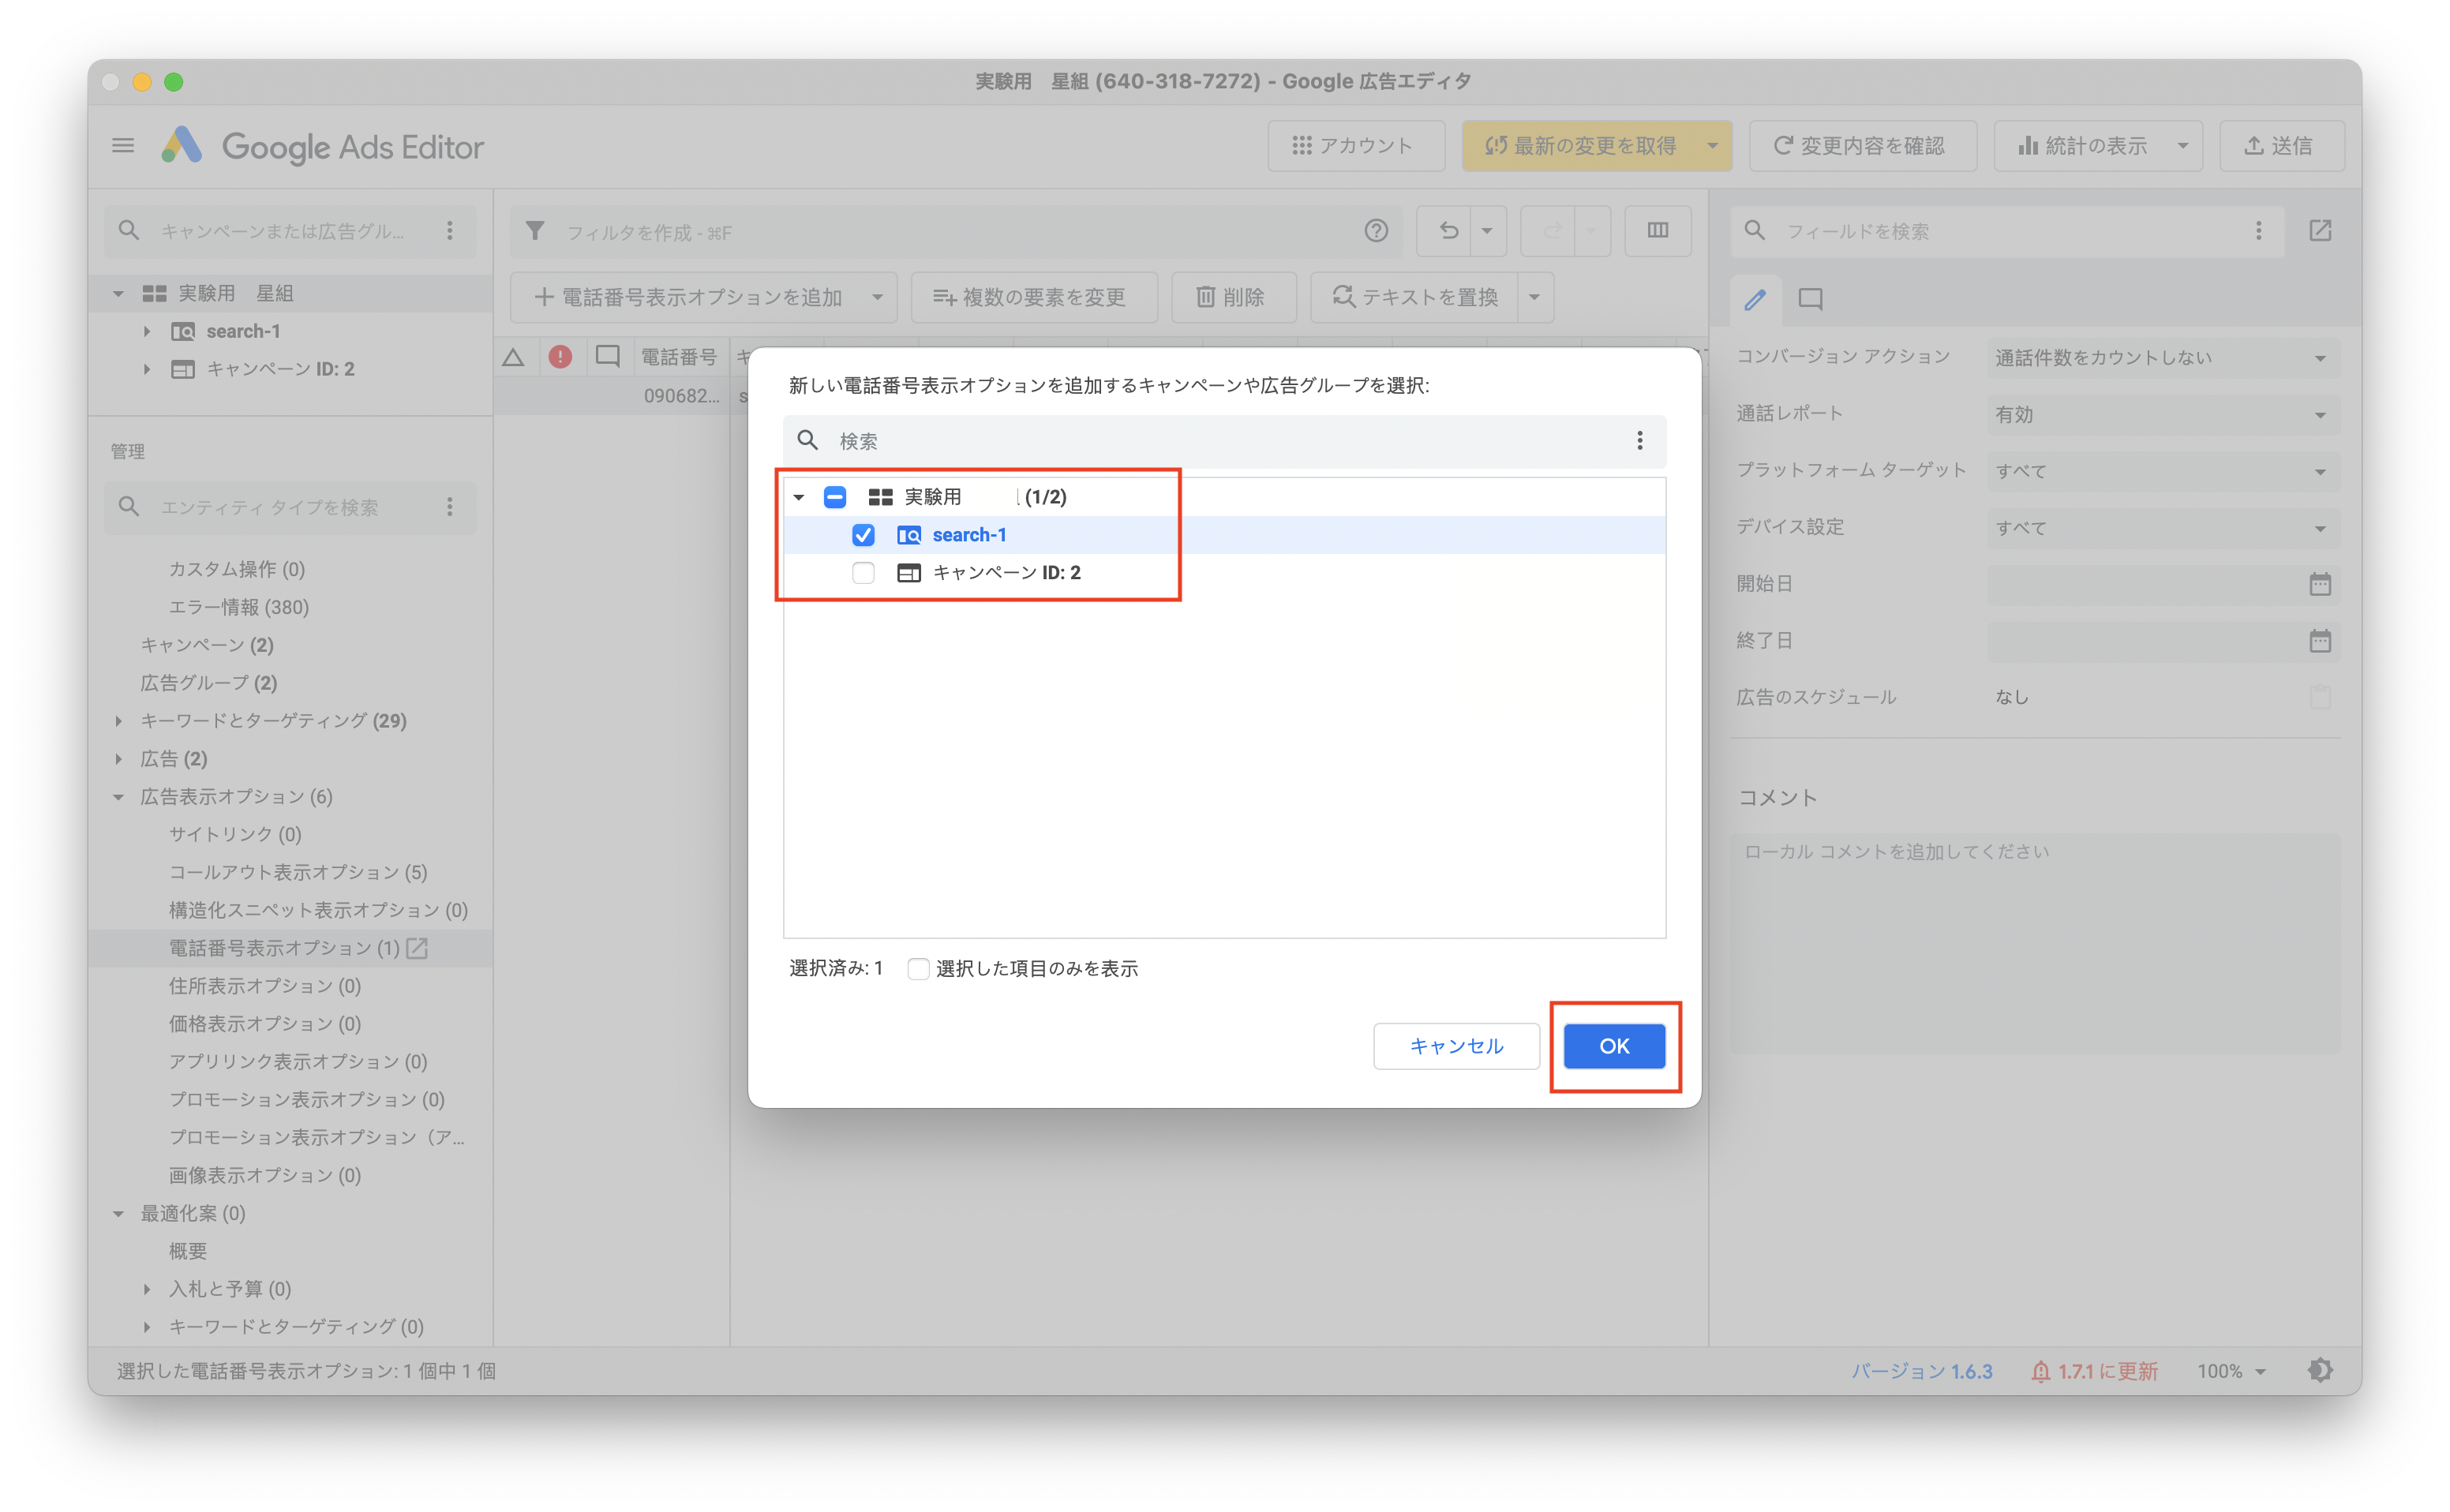This screenshot has width=2450, height=1512.
Task: Open the 100% zoom level control
Action: tap(2230, 1371)
